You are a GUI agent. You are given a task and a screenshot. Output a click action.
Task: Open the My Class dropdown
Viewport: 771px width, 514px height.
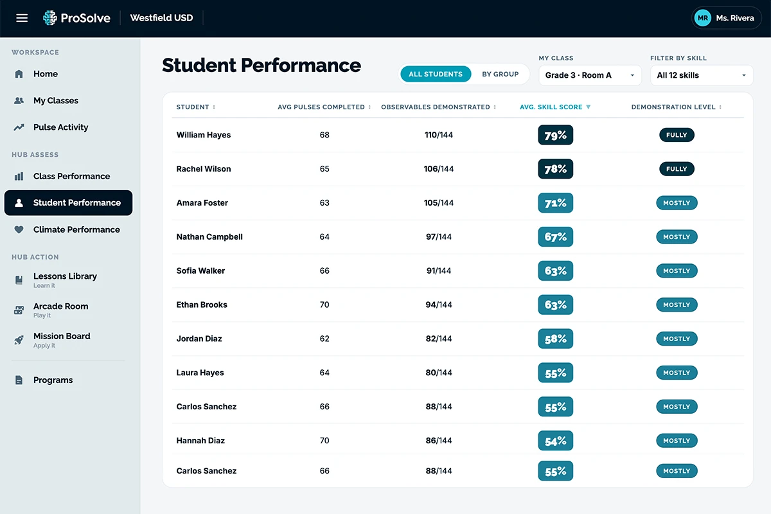click(590, 75)
